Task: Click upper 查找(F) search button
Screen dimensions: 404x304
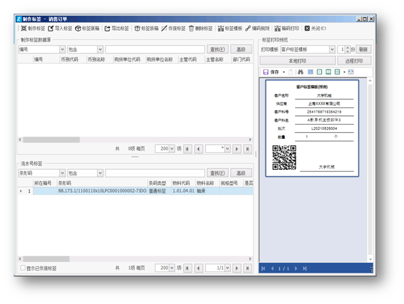Action: pyautogui.click(x=217, y=50)
